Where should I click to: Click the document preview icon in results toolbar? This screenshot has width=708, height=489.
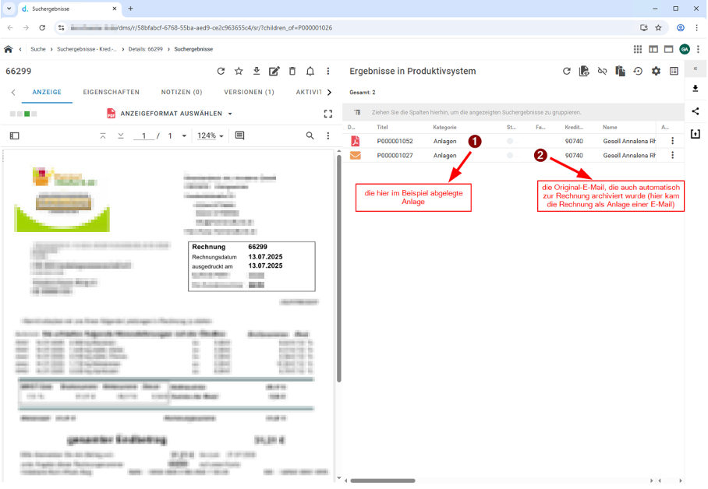[x=584, y=71]
